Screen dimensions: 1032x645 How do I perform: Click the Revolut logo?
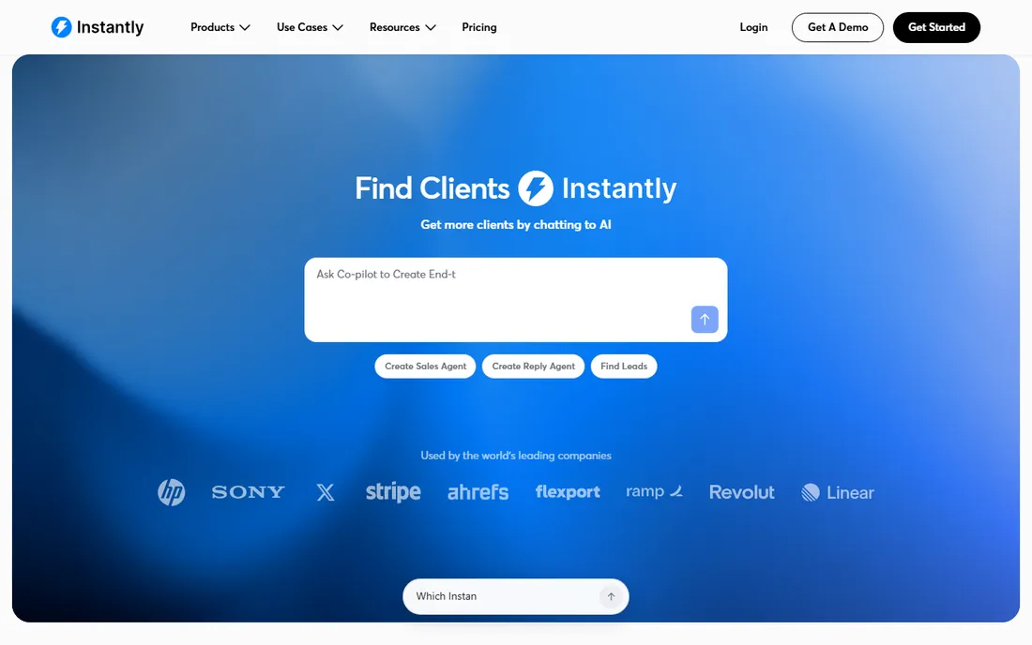click(x=742, y=492)
